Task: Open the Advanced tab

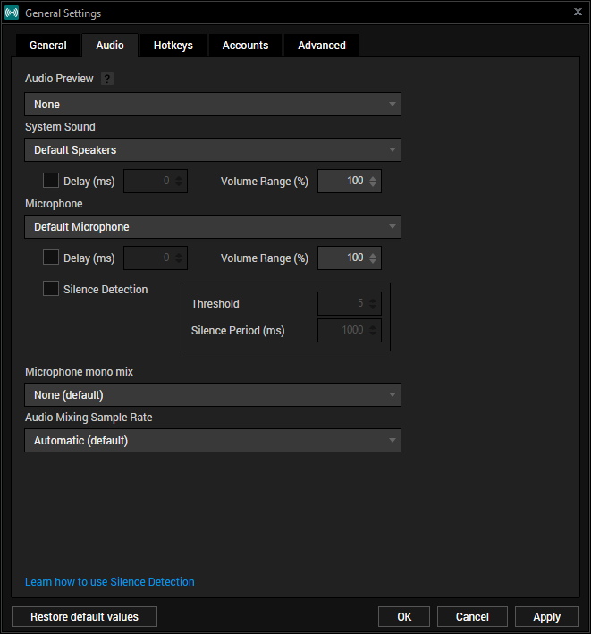Action: [x=322, y=46]
